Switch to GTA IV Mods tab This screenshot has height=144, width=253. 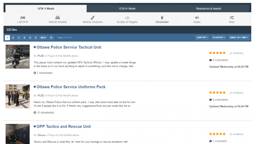[127, 9]
